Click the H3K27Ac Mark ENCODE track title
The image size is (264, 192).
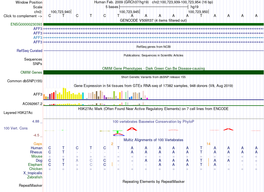click(x=153, y=109)
